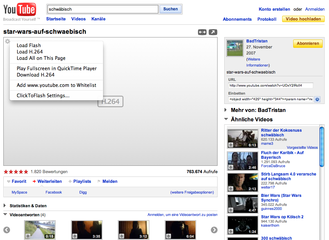Go to Startseite
Screen dimensions: 329x240
tap(56, 19)
